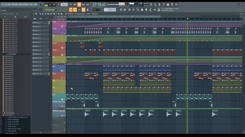Viewport: 245px width, 137px height.
Task: Click the render export audio icon
Action: click(172, 5)
